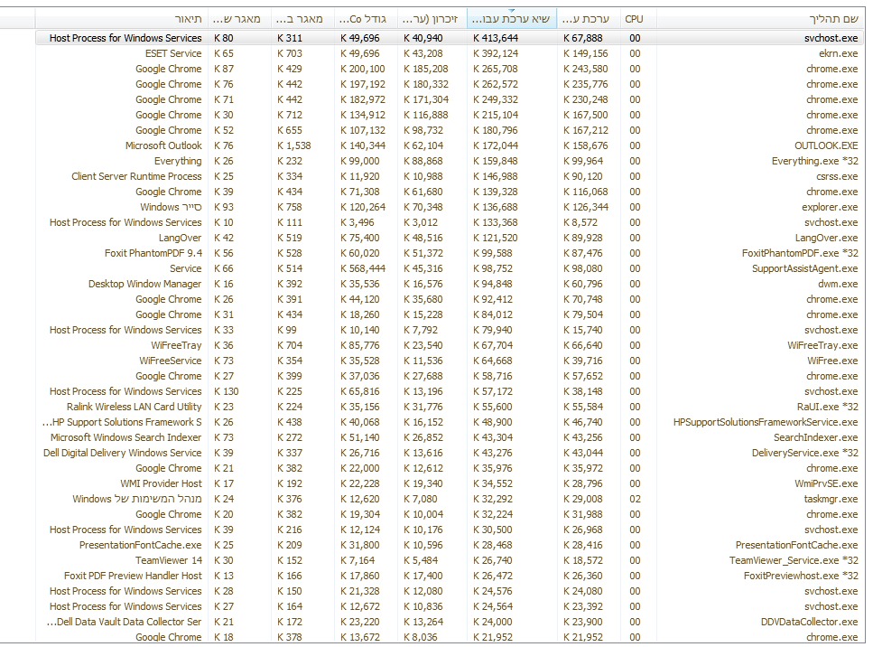Click the Foxit PhantomPDF 9.4 description

(153, 253)
